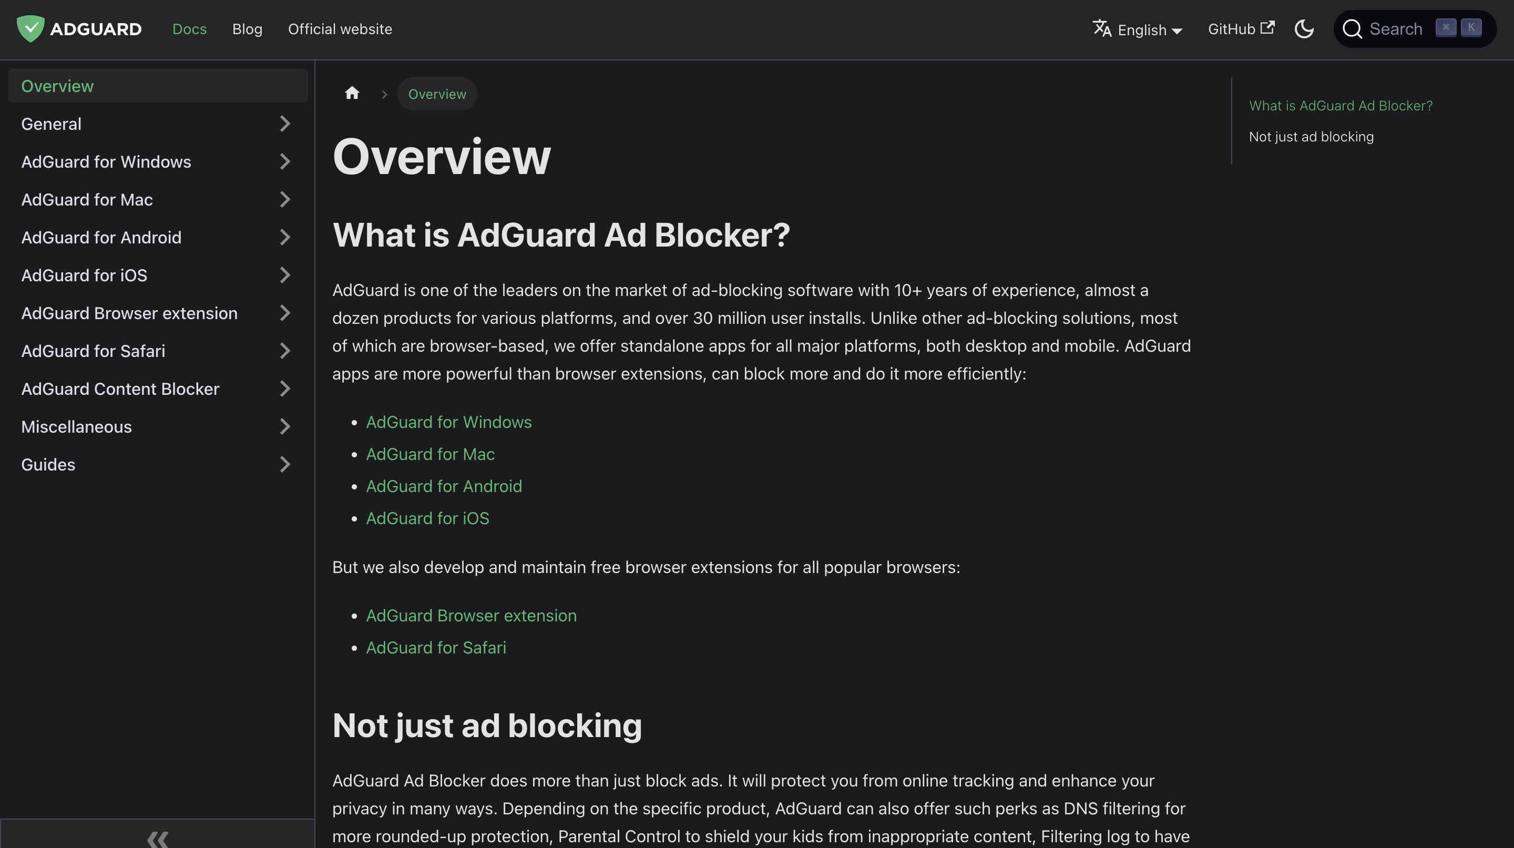Click the Search input field
This screenshot has height=848, width=1514.
pyautogui.click(x=1415, y=29)
